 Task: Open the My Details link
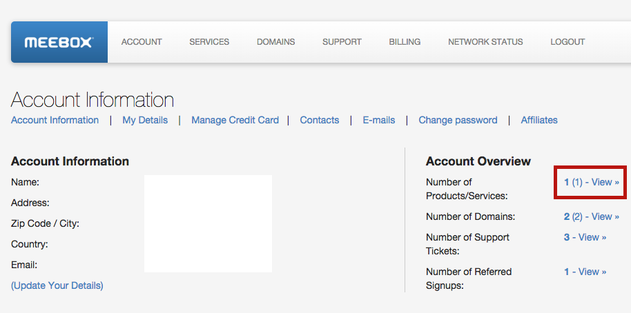pyautogui.click(x=145, y=120)
